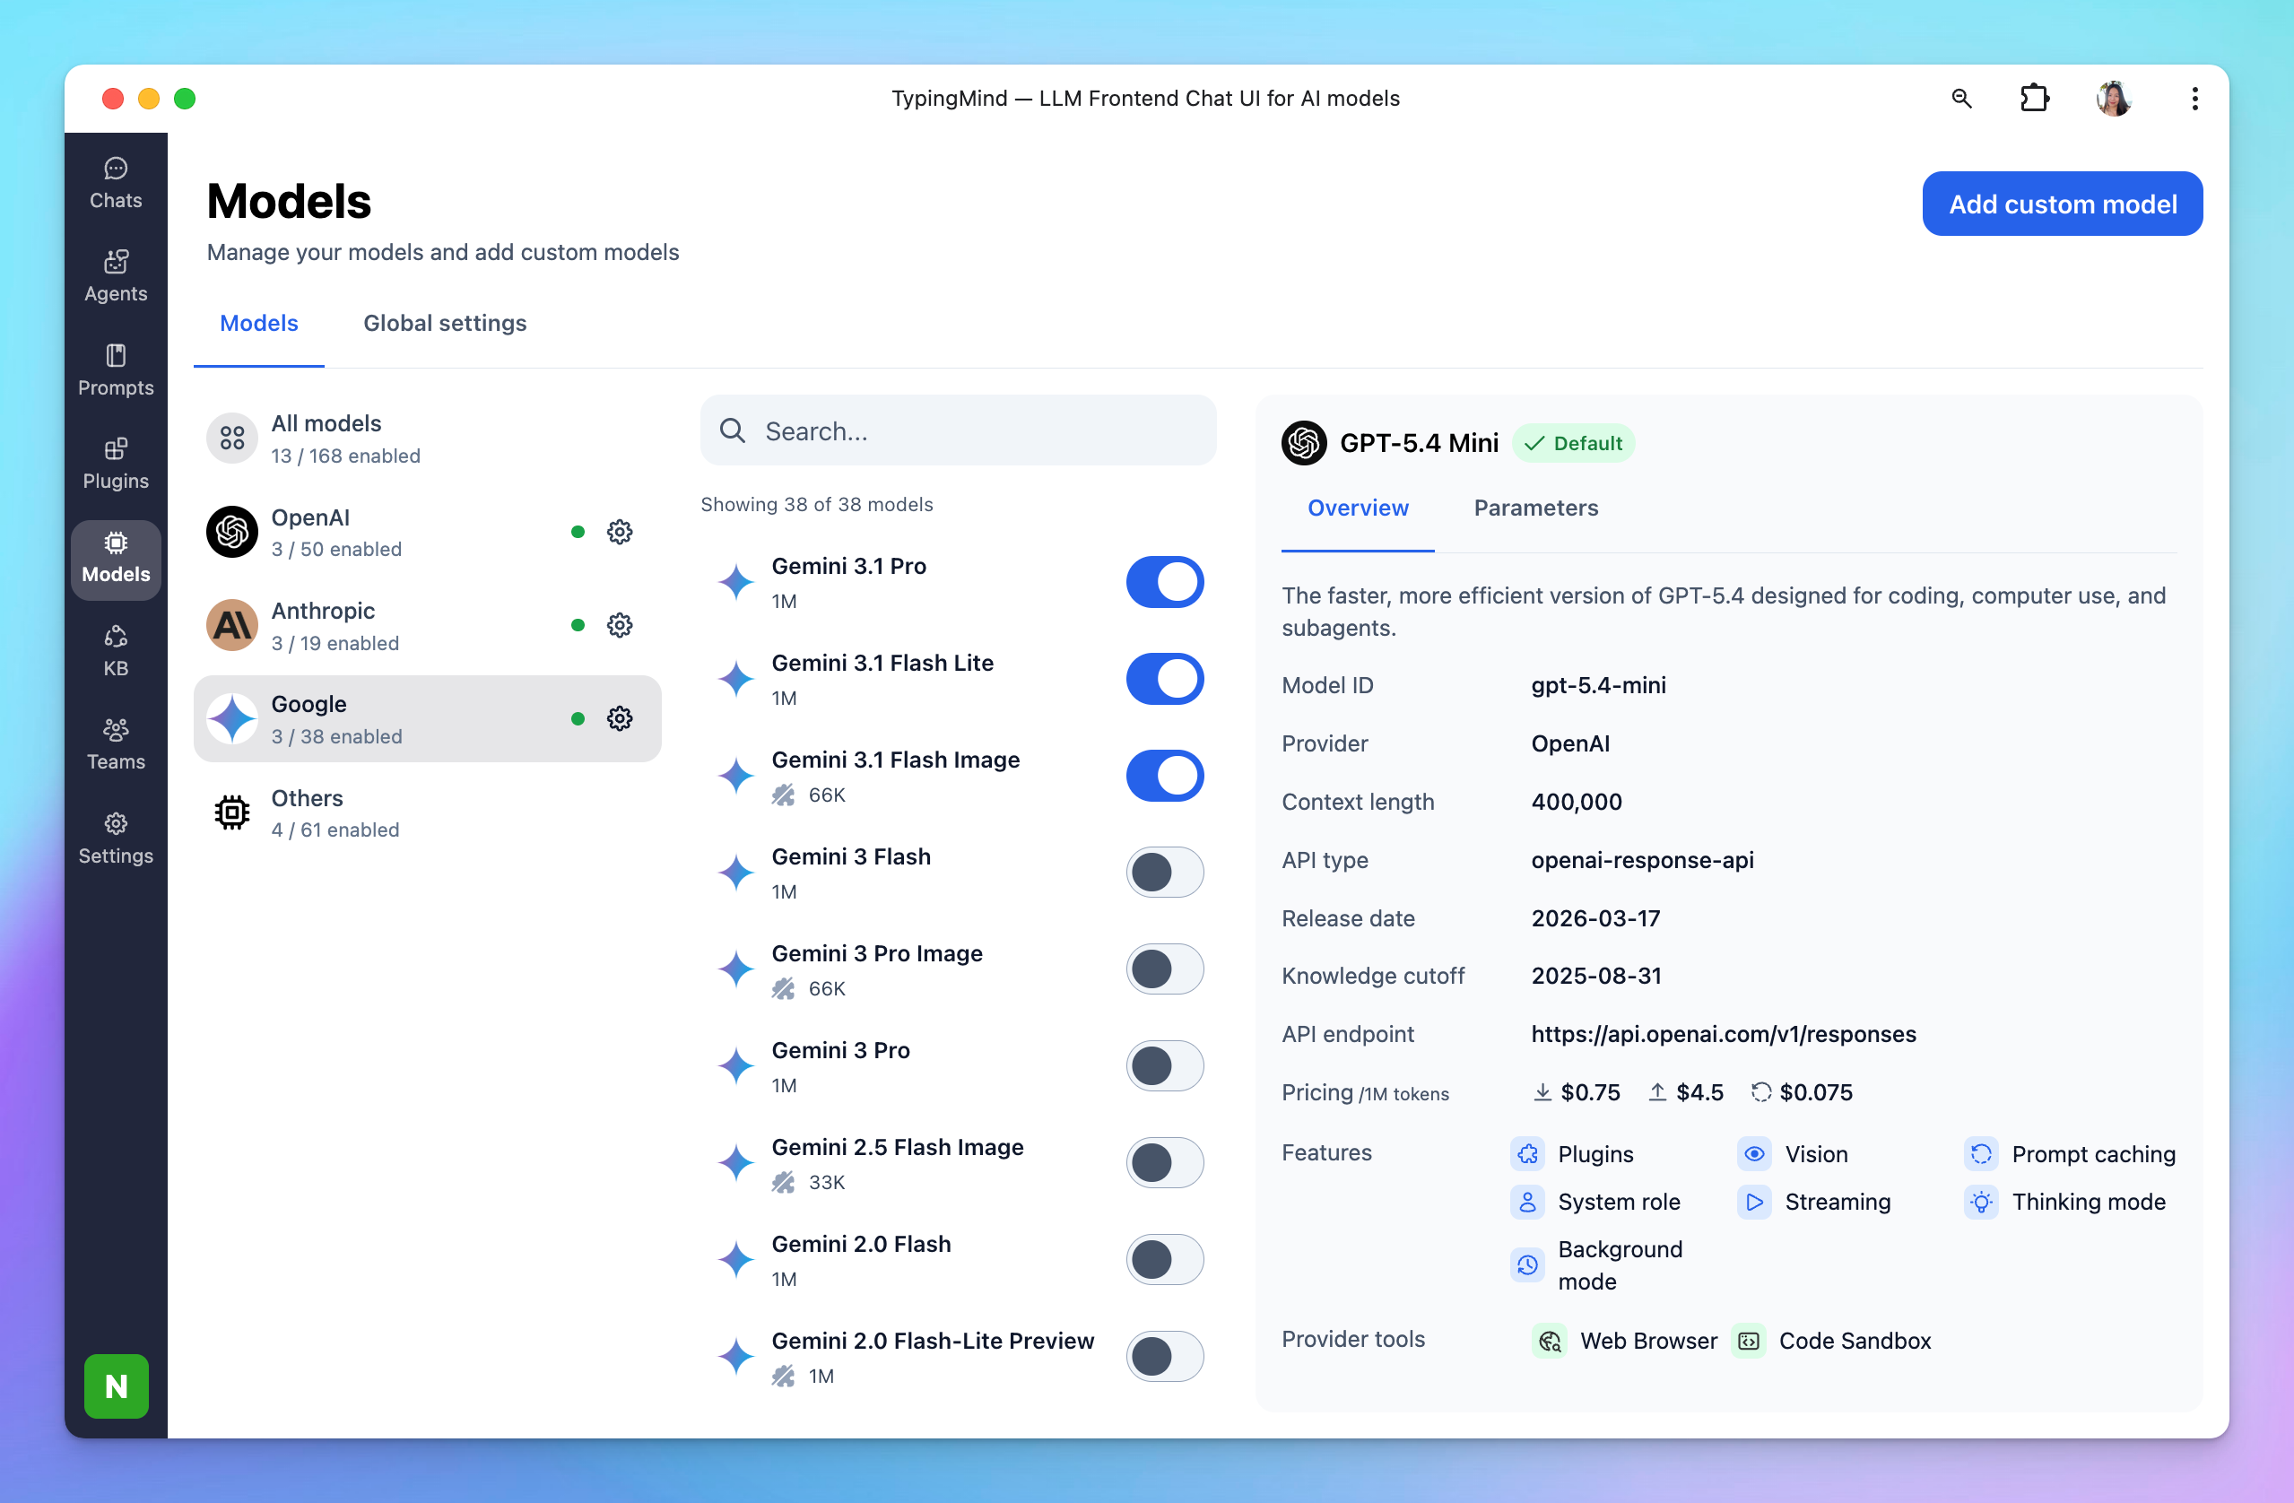The width and height of the screenshot is (2294, 1503).
Task: Click the browser extensions puzzle icon
Action: (x=2034, y=99)
